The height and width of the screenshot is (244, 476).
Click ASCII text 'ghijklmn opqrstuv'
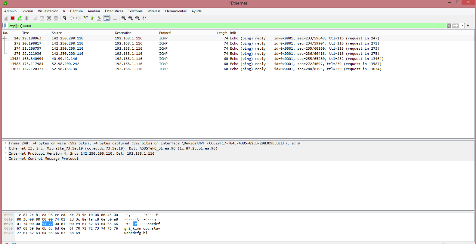(x=142, y=228)
